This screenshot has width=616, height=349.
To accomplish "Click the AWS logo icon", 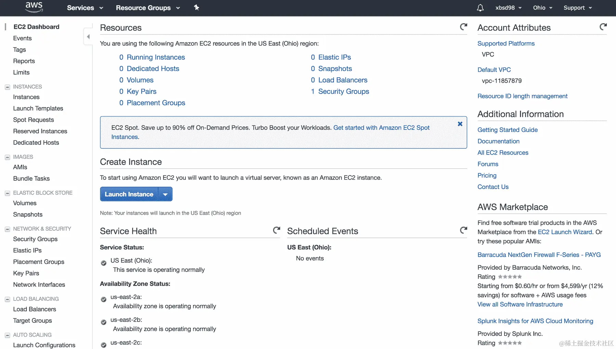I will click(x=34, y=7).
